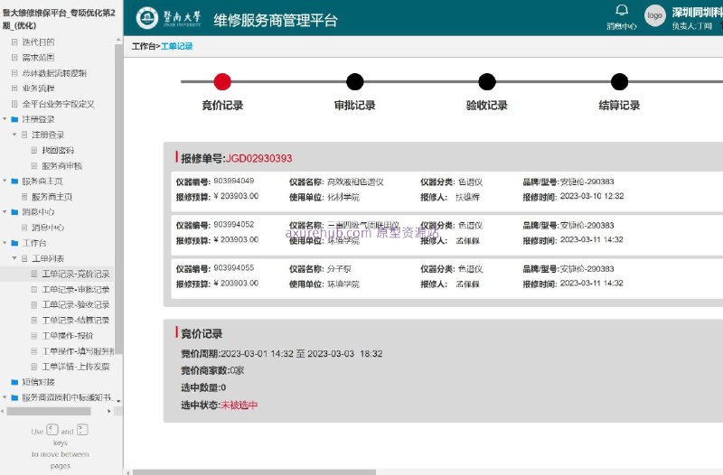Open the 服务商审核 page
723x475 pixels.
(61, 166)
